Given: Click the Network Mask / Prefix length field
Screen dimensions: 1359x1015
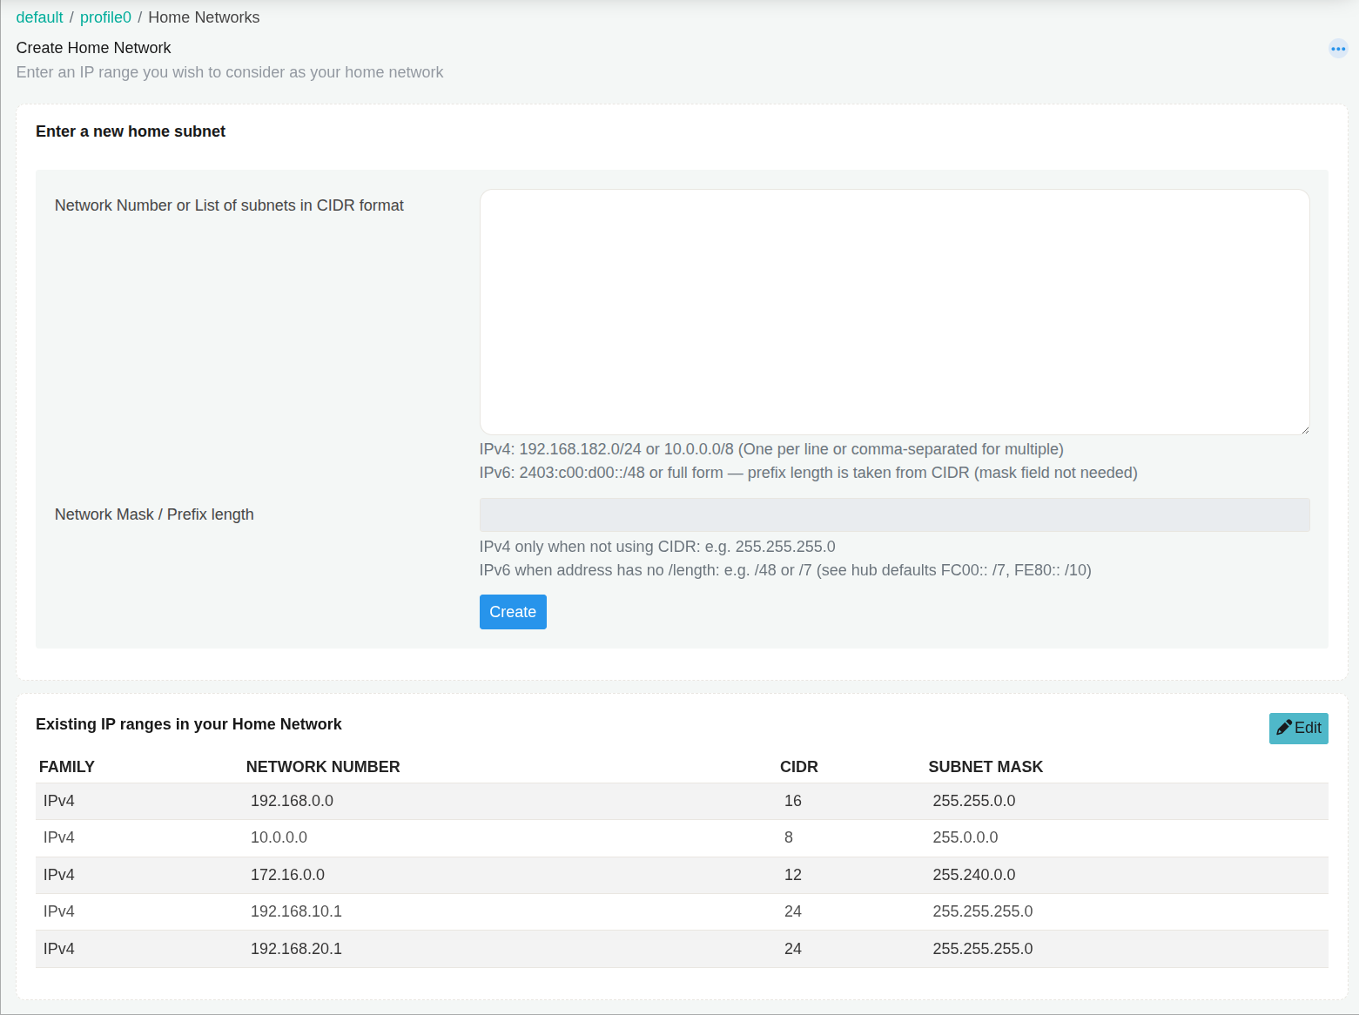Looking at the screenshot, I should 894,514.
